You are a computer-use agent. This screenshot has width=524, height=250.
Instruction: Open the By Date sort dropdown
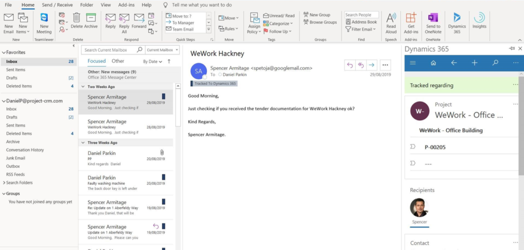click(152, 62)
